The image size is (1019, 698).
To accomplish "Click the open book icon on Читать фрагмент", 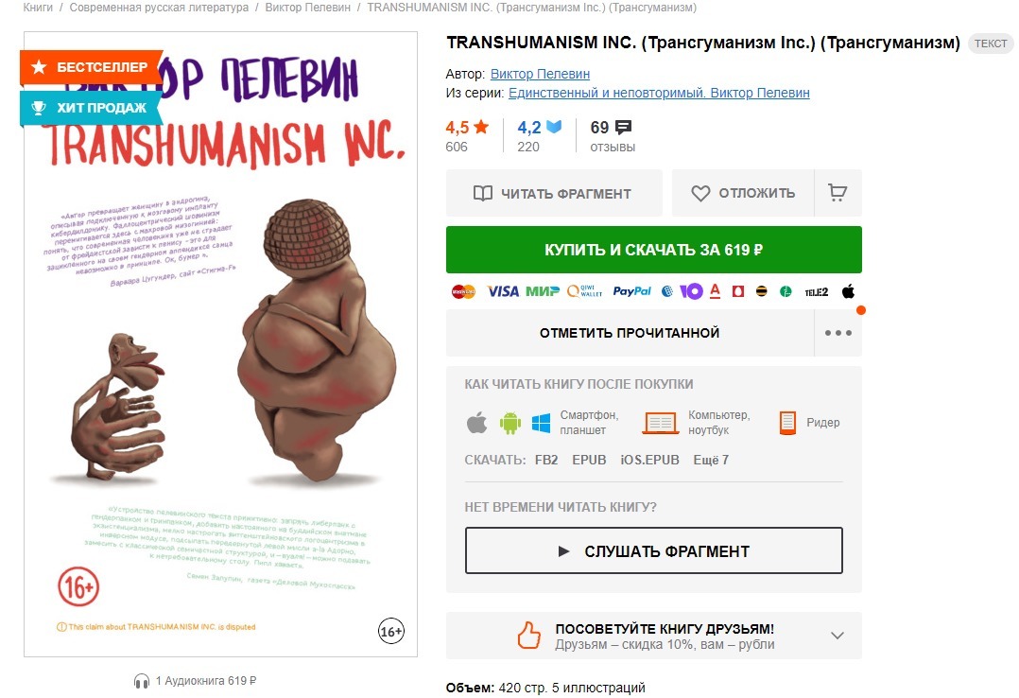I will [x=483, y=193].
